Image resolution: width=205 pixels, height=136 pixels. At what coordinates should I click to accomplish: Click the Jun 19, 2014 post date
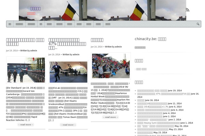click(12, 51)
